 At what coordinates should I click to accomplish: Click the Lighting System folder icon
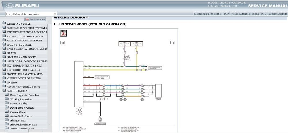point(4,24)
